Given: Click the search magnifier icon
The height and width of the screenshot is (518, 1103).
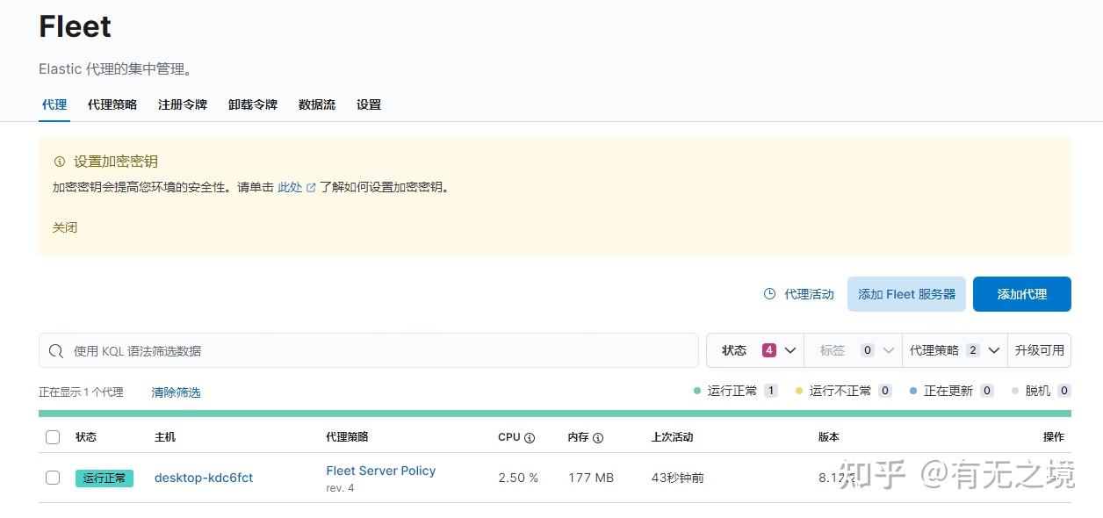Looking at the screenshot, I should point(55,350).
